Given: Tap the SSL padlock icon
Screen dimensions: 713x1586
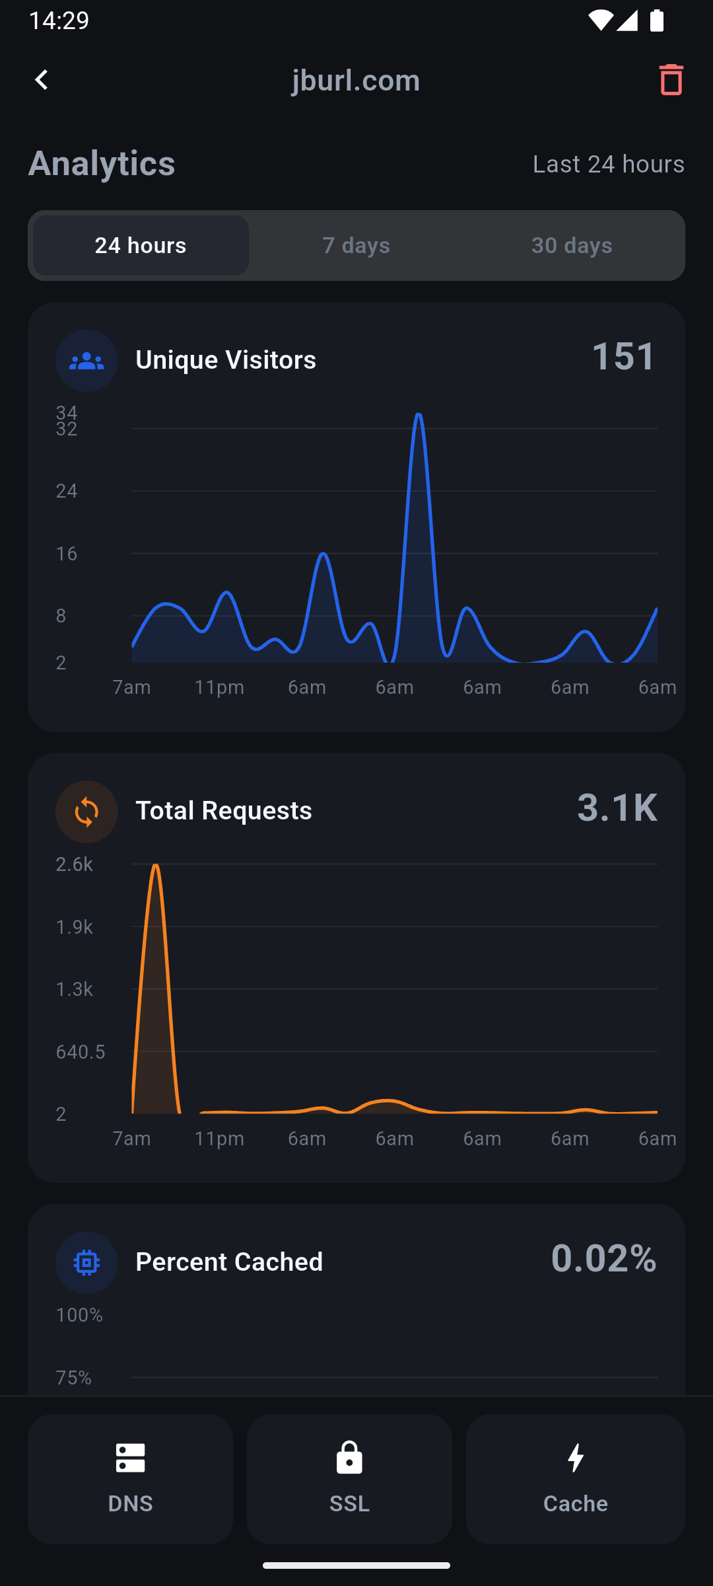Looking at the screenshot, I should coord(349,1457).
